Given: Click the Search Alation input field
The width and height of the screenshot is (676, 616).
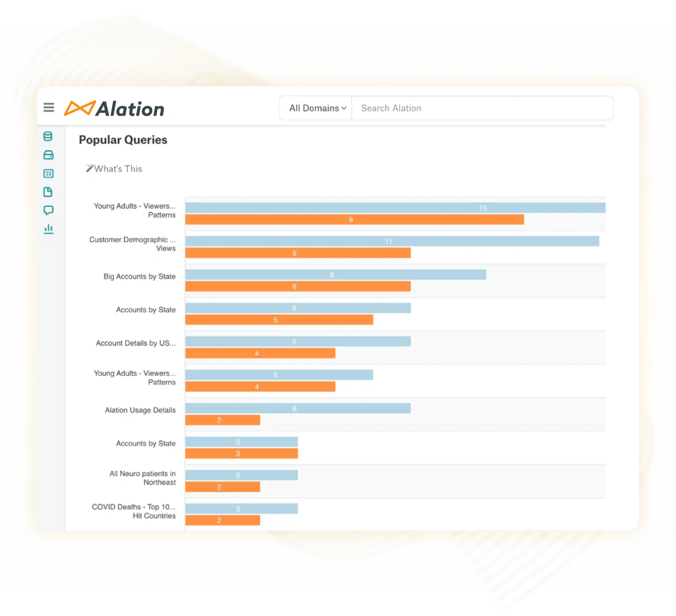Looking at the screenshot, I should [x=482, y=108].
